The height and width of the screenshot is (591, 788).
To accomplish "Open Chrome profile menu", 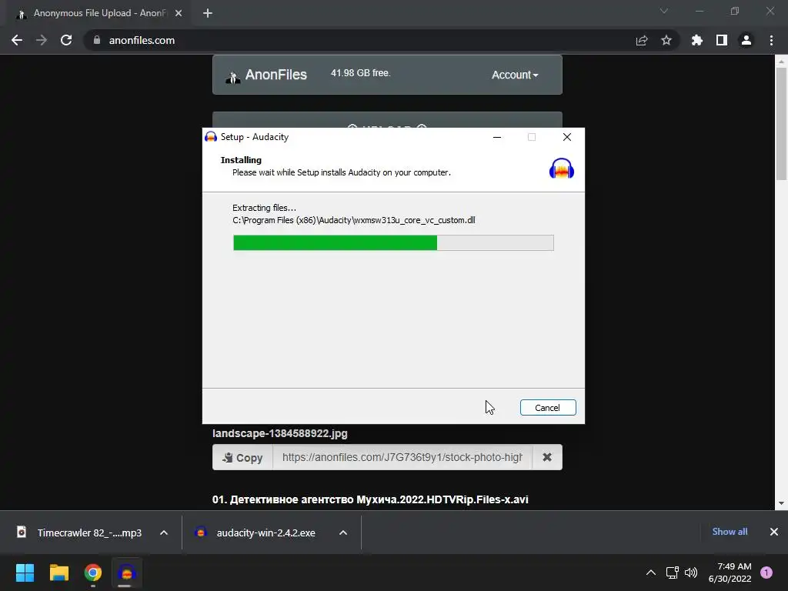I will [746, 40].
